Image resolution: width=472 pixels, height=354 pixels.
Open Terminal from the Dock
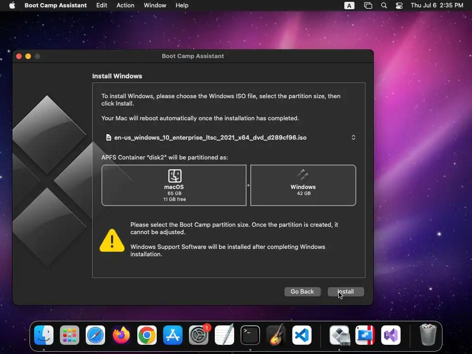tap(250, 335)
